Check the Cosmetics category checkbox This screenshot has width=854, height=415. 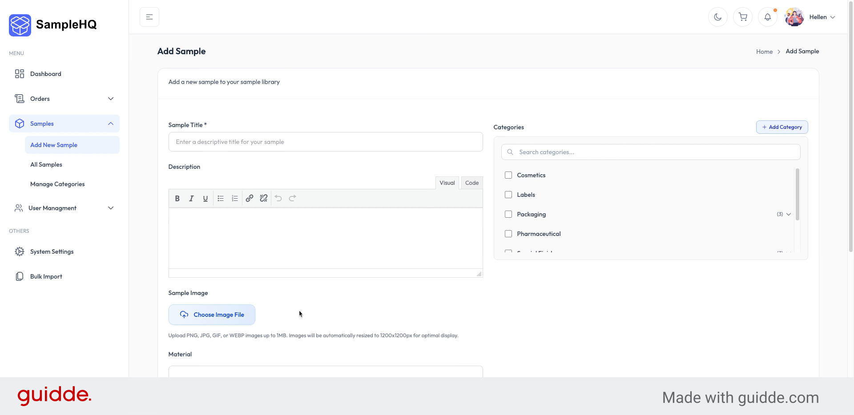click(x=508, y=175)
